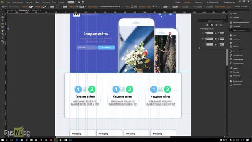Screen dimensions: 252x142
Task: Switch to Slideshow mode in scroll effects
Action: (217, 25)
